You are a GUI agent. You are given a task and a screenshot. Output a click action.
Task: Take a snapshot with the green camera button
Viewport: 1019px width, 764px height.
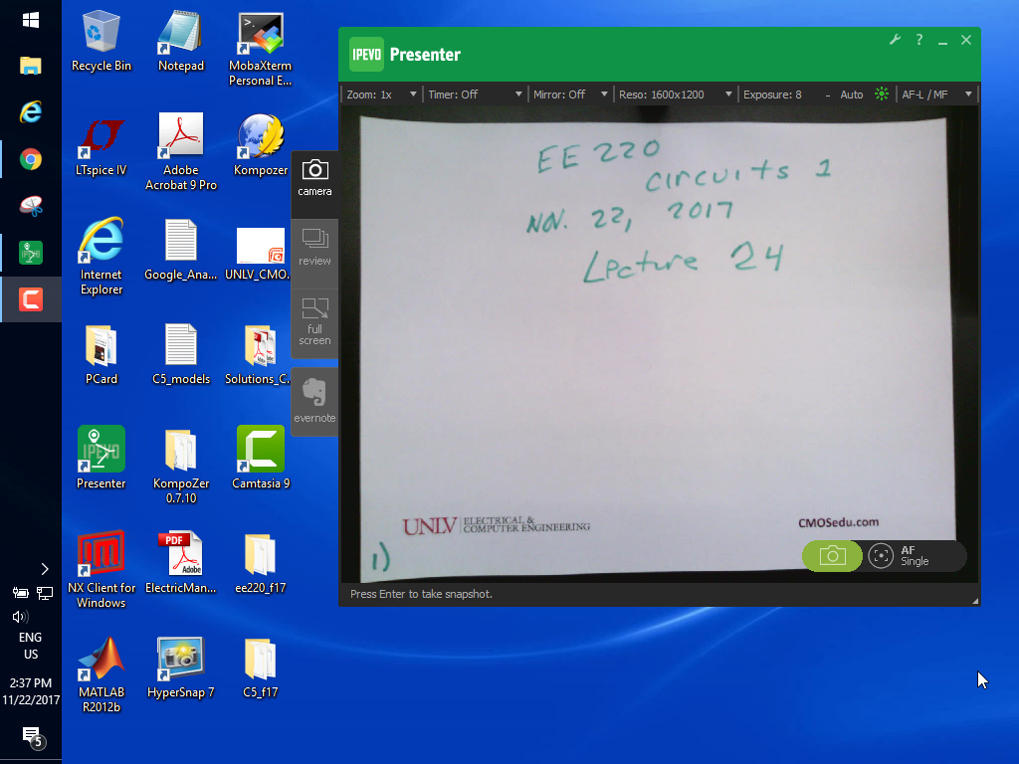pyautogui.click(x=832, y=556)
